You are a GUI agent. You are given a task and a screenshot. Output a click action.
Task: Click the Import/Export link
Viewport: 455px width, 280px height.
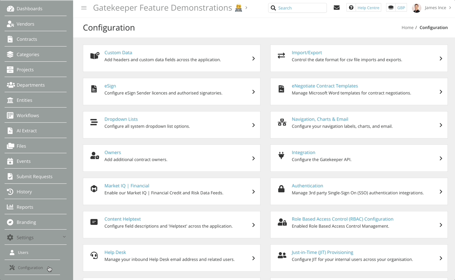click(x=306, y=52)
